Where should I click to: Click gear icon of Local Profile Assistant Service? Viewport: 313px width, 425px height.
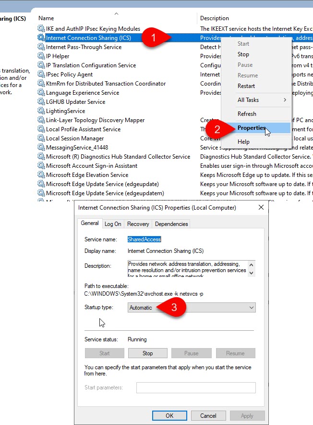tap(41, 129)
